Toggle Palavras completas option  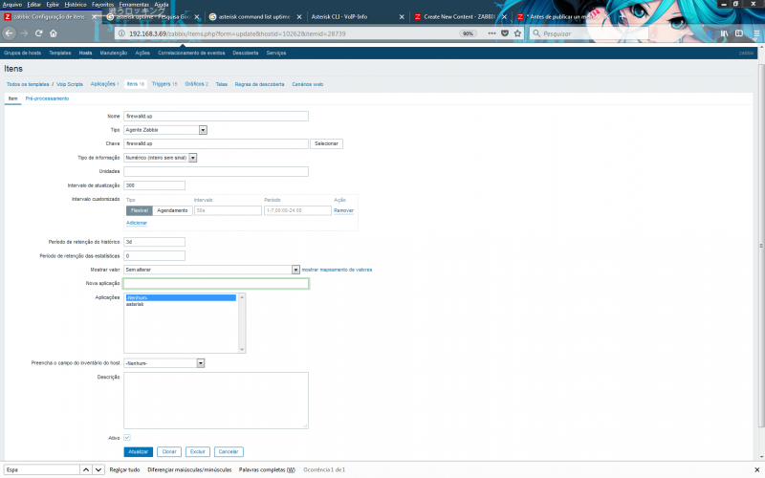267,469
